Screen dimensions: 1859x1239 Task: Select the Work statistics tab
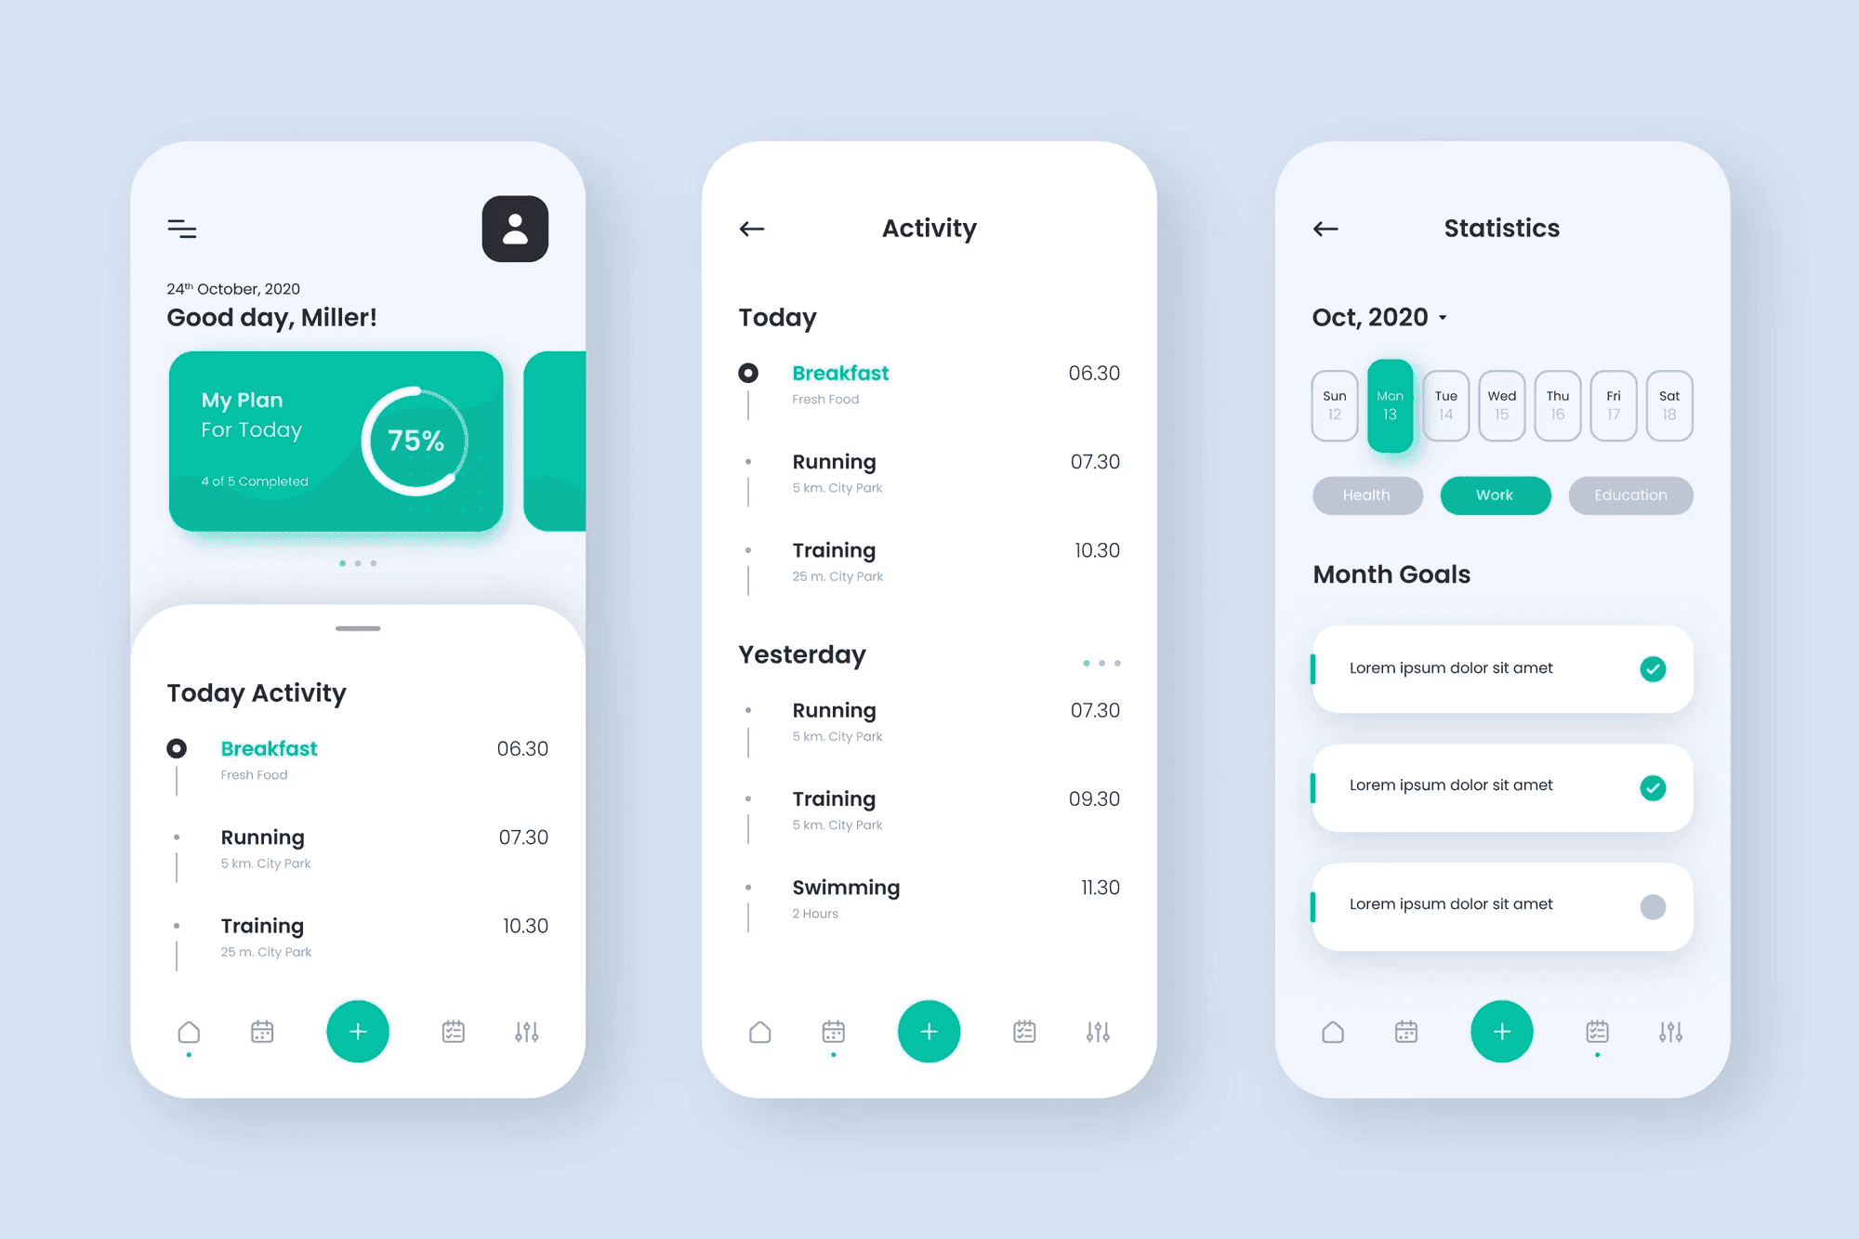point(1498,495)
